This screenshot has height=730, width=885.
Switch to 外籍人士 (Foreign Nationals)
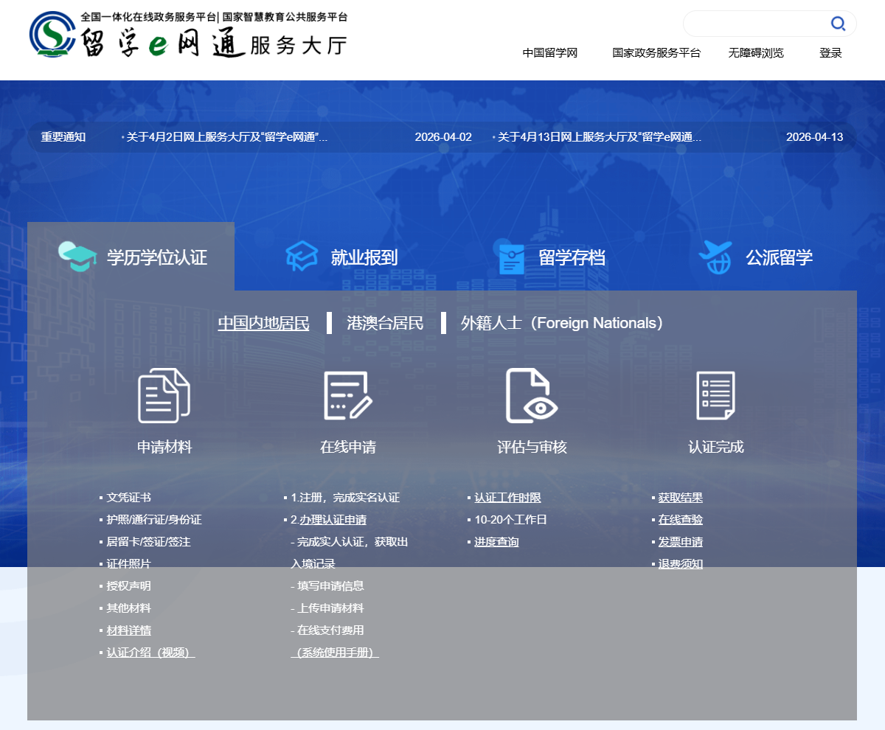tap(562, 322)
